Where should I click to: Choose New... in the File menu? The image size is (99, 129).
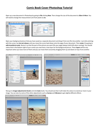click(17, 24)
